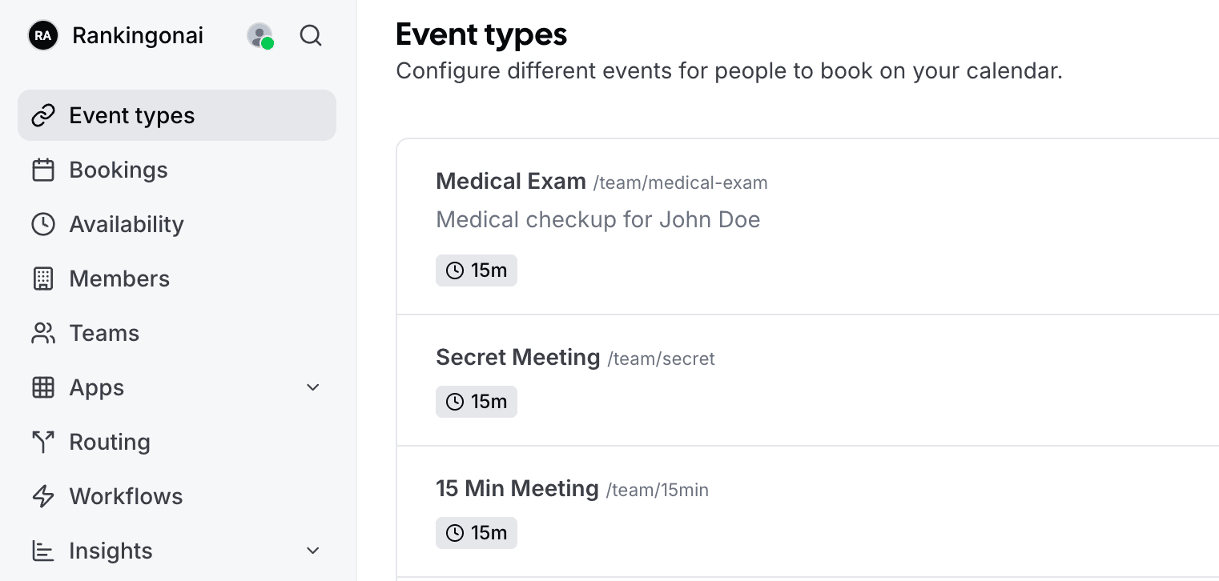Image resolution: width=1219 pixels, height=581 pixels.
Task: Click the Members building icon
Action: point(43,278)
